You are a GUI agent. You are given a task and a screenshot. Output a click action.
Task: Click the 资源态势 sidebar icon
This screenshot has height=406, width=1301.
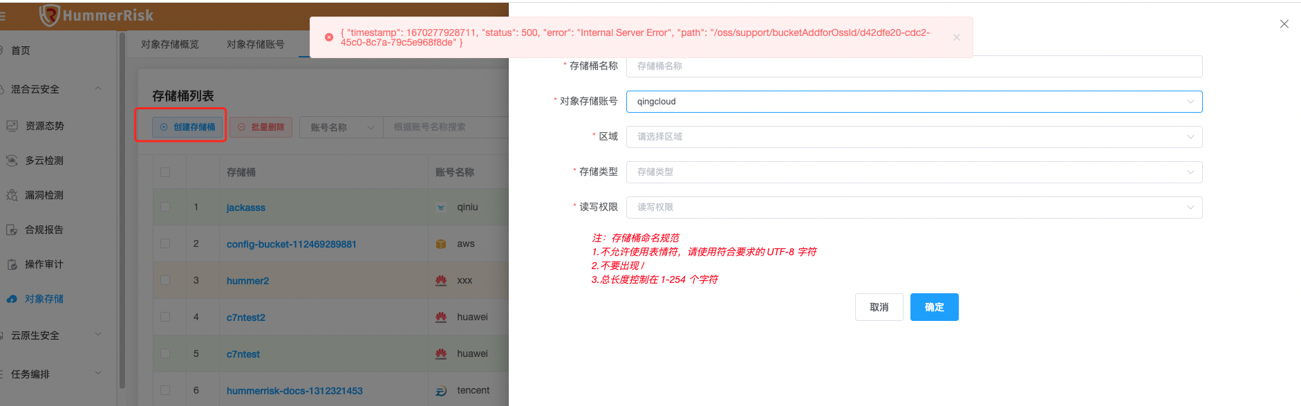[12, 126]
